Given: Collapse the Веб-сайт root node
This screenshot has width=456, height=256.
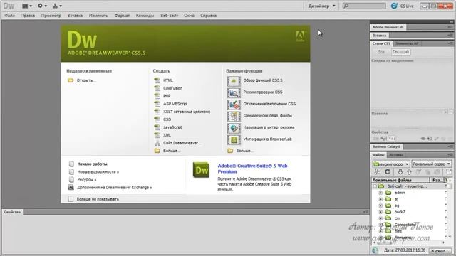Looking at the screenshot, I should point(375,186).
